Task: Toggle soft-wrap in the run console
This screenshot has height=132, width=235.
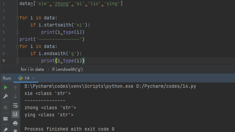Action: 15,106
